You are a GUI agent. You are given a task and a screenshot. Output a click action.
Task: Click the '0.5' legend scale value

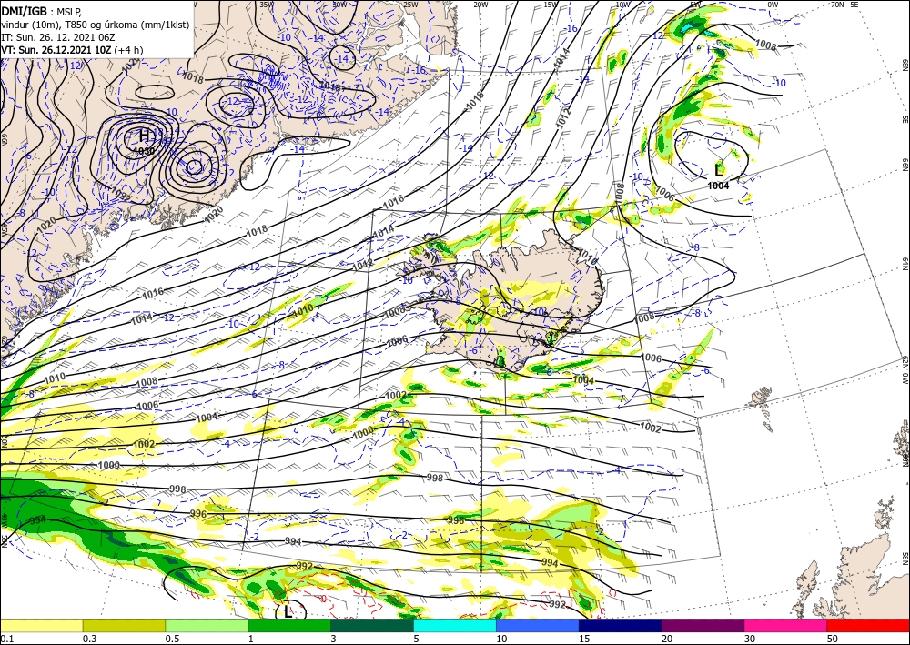tap(172, 639)
